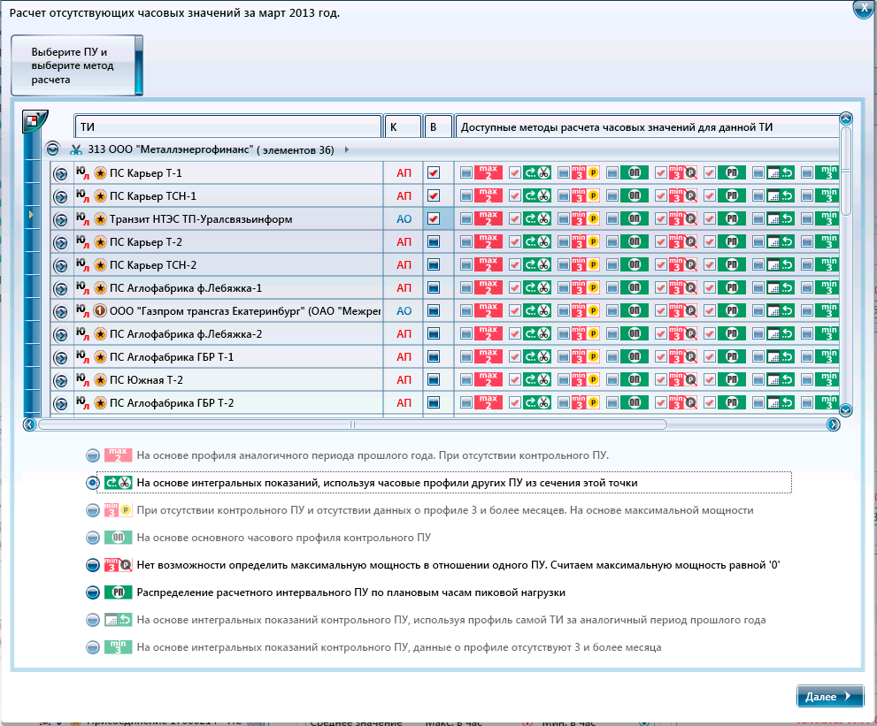Click the ОП method icon in ПС Карьер ТСН-1 row
Viewport: 877px width, 726px height.
pos(634,195)
